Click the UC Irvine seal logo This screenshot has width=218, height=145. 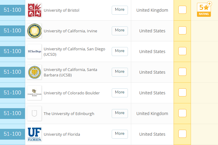click(x=34, y=31)
